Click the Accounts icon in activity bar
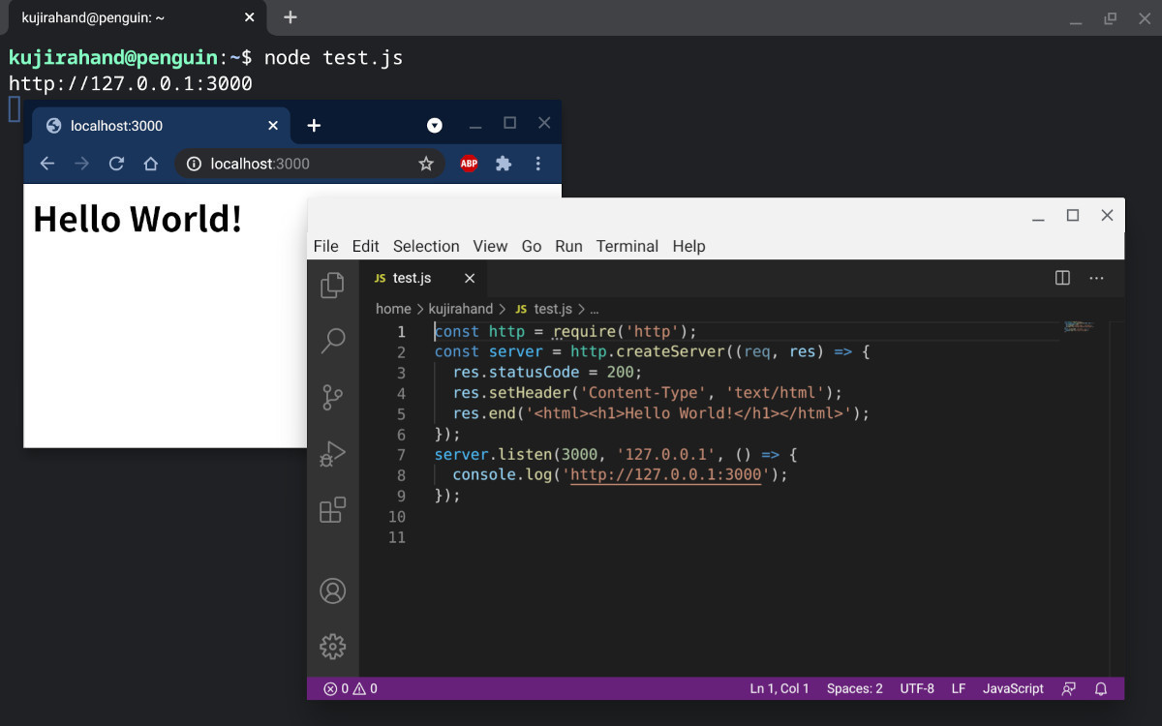The width and height of the screenshot is (1162, 726). pyautogui.click(x=332, y=590)
